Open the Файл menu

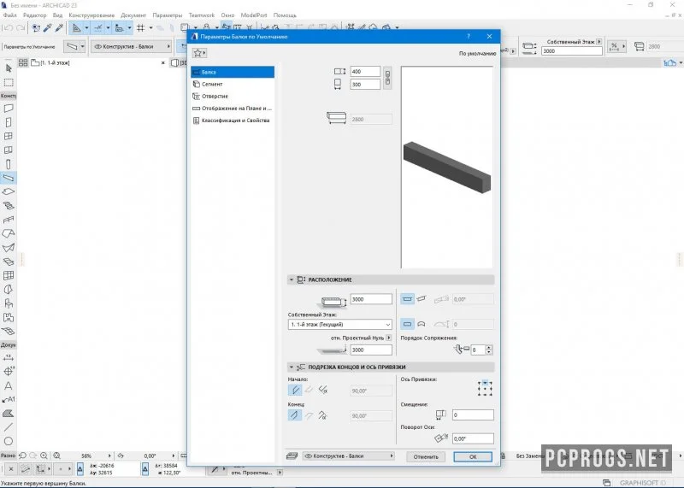tap(10, 15)
